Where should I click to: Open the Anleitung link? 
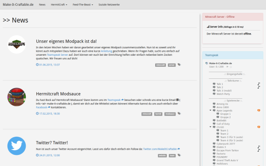point(106,51)
